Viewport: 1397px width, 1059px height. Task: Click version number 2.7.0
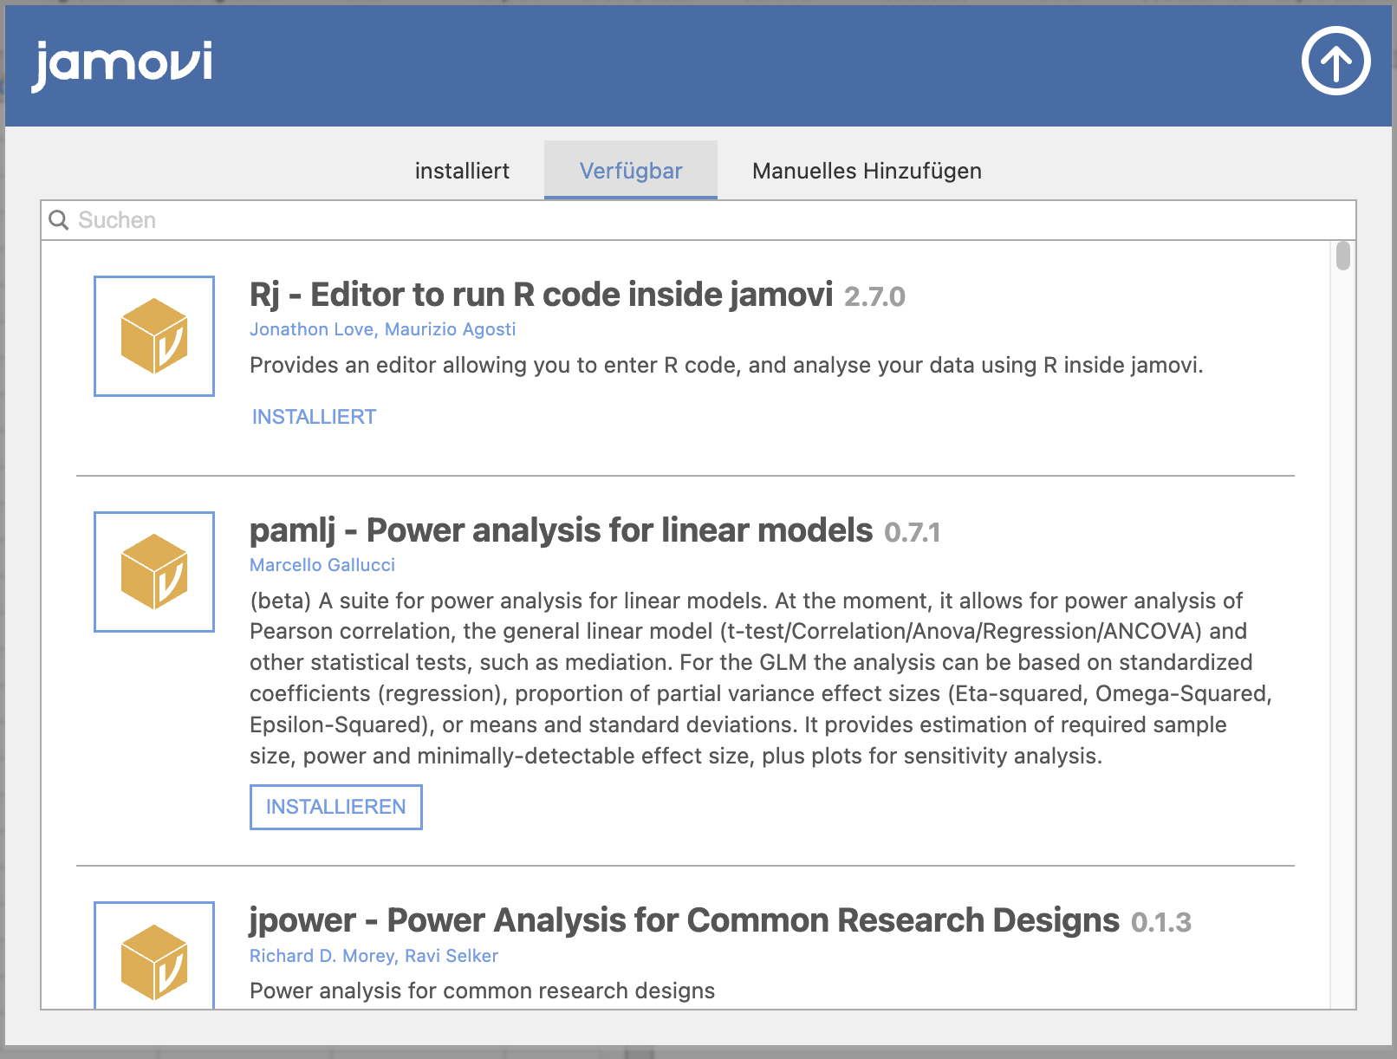click(x=874, y=296)
